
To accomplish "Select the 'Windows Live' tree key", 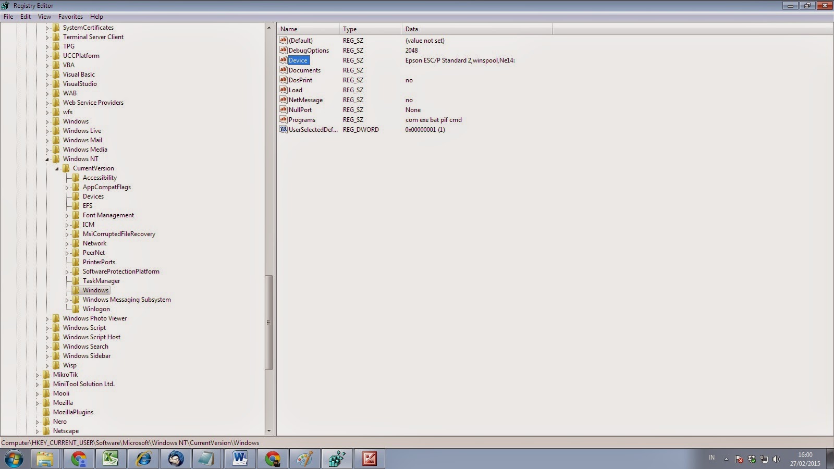I will [82, 131].
